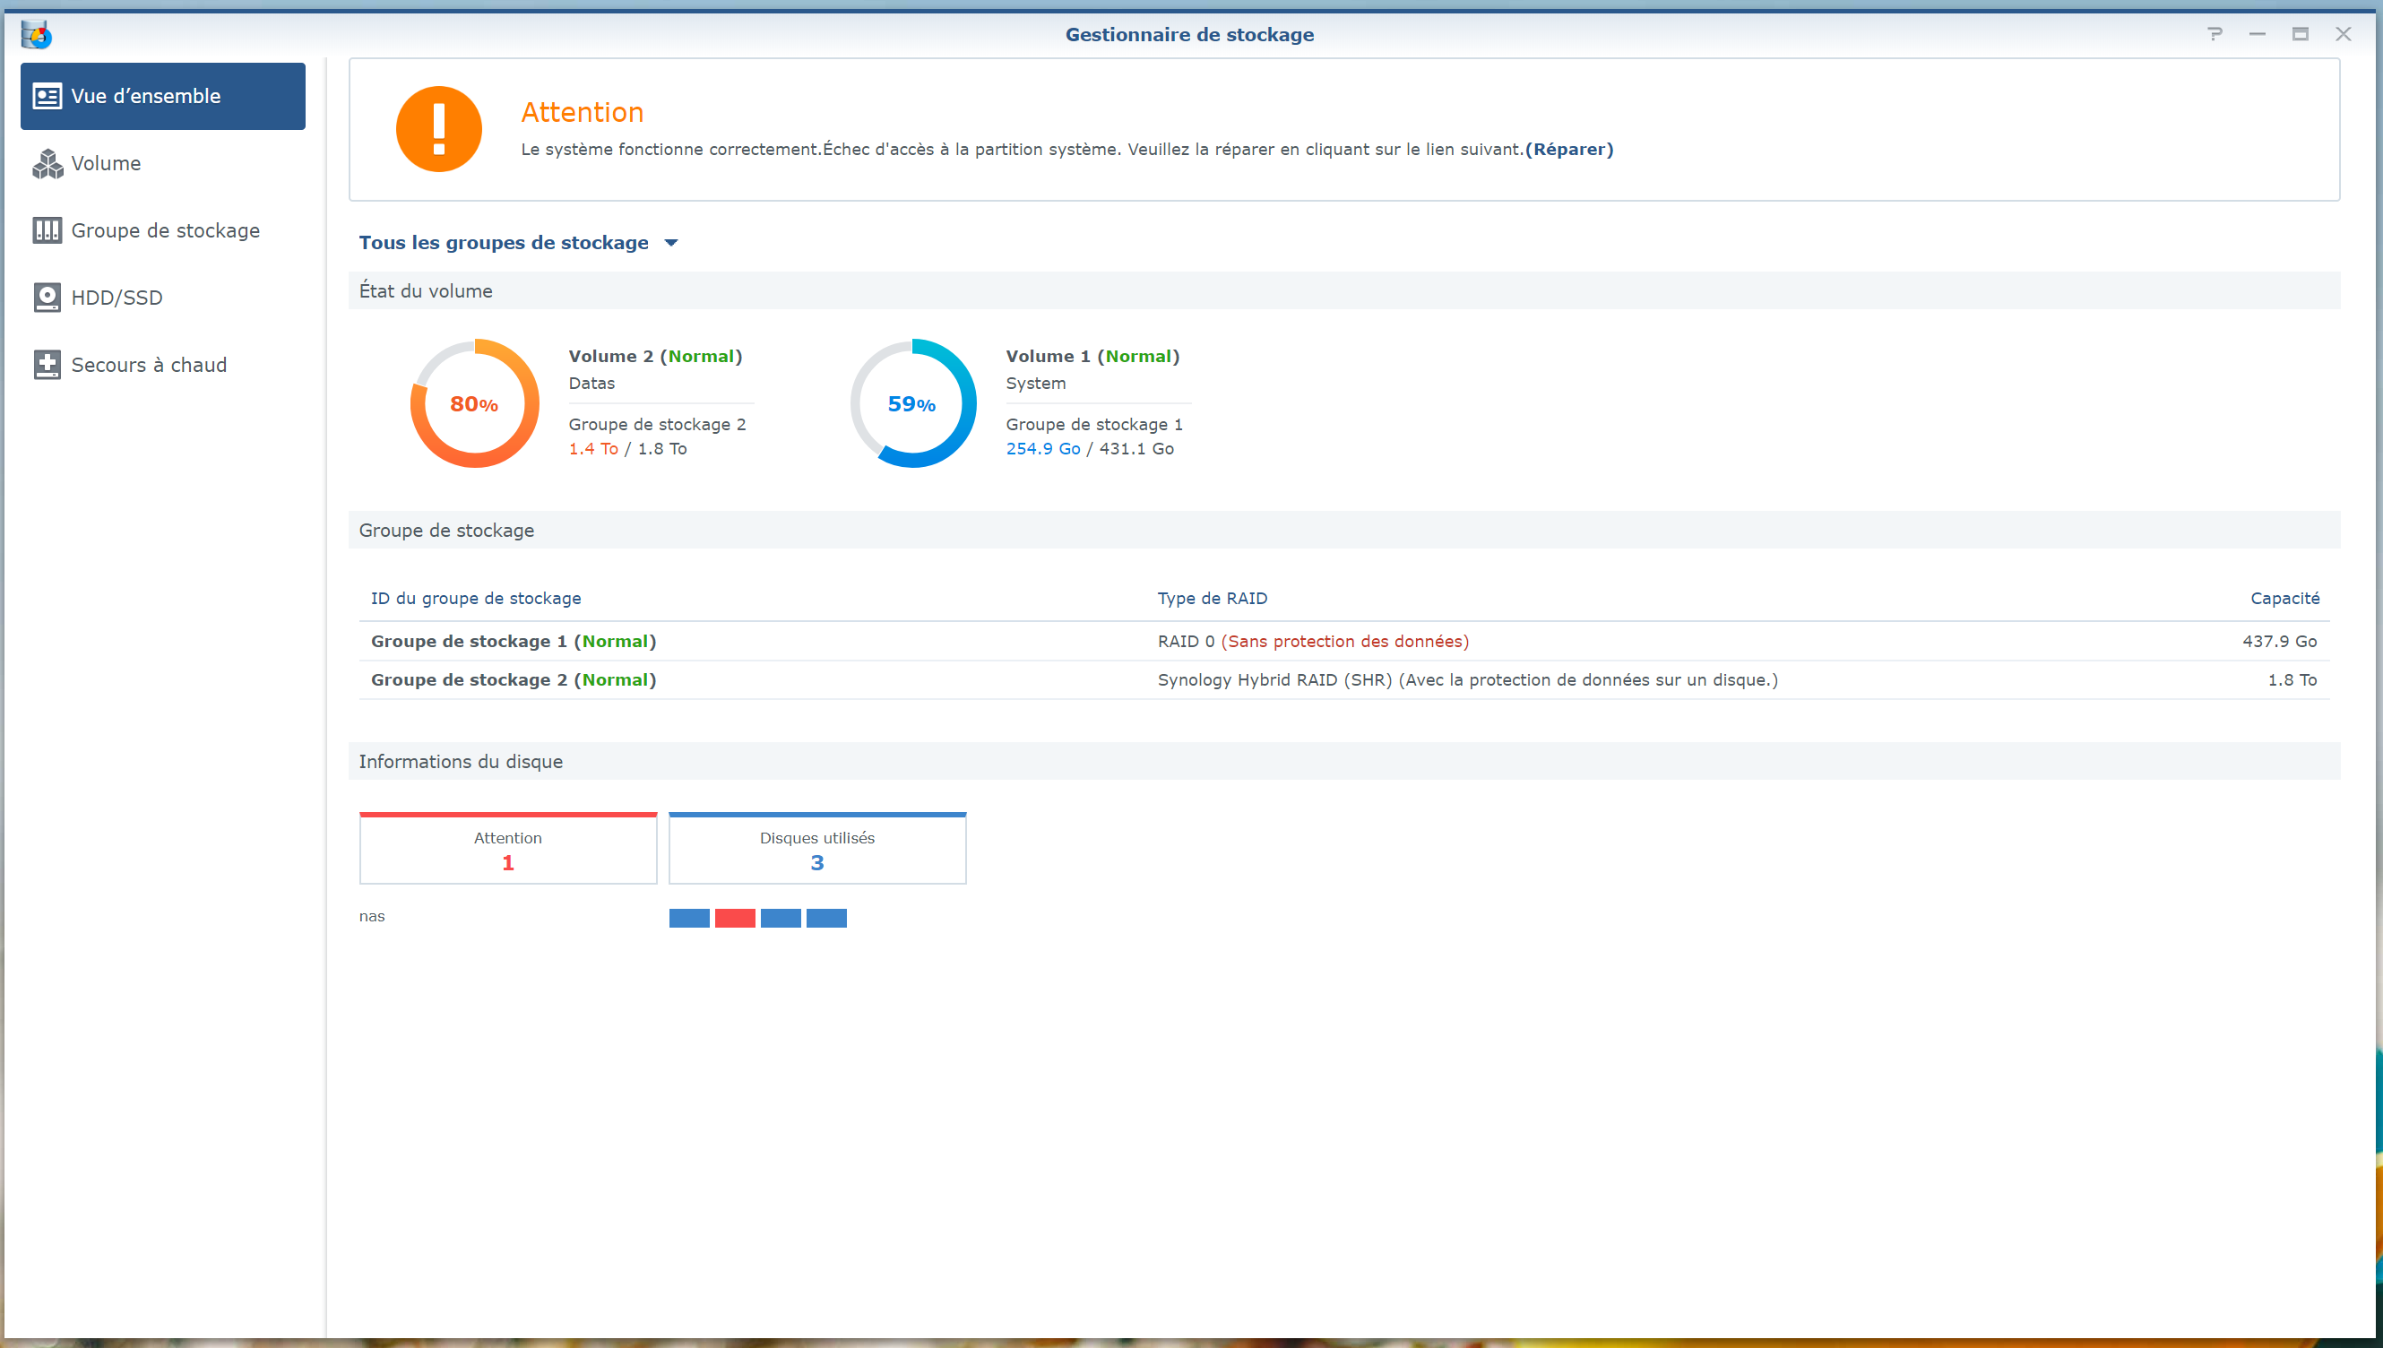Viewport: 2383px width, 1348px height.
Task: Click the help question mark icon
Action: point(2214,34)
